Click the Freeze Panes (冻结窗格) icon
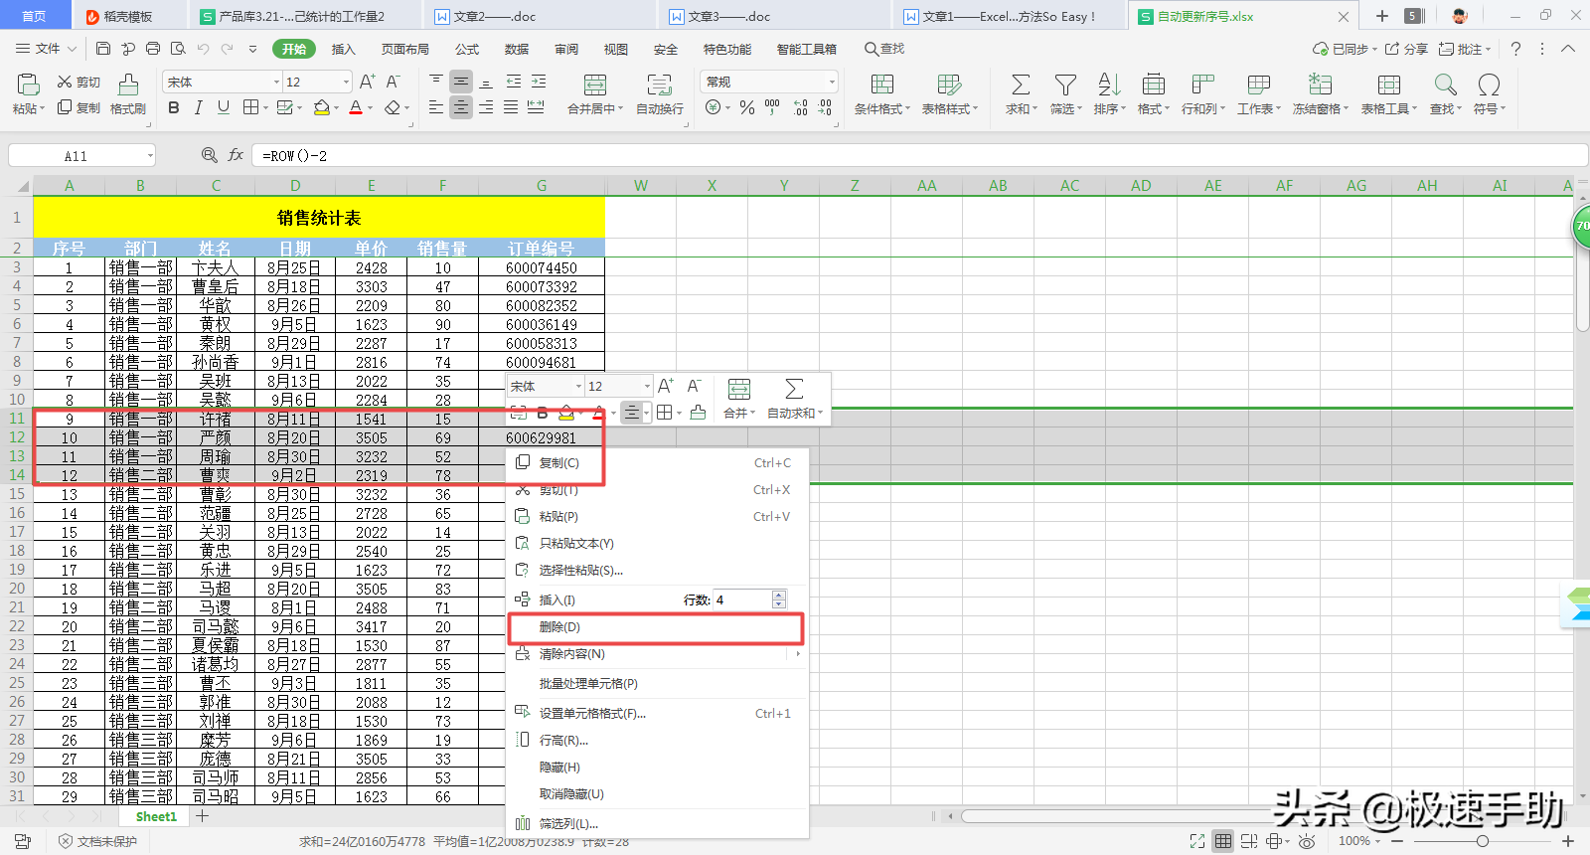1590x855 pixels. click(1321, 85)
